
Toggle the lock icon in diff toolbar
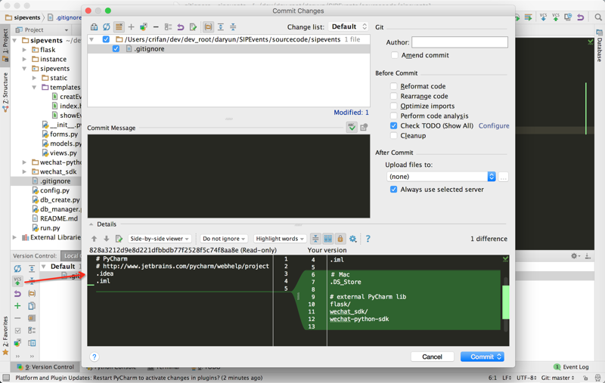pos(340,239)
